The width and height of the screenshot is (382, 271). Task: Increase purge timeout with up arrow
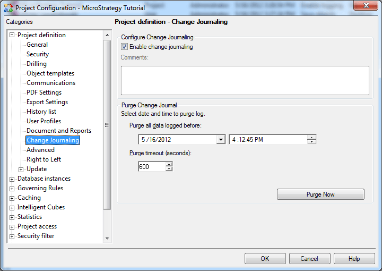click(x=169, y=164)
